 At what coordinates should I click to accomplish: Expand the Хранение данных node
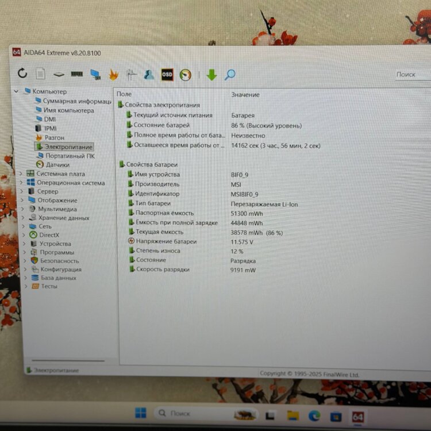click(22, 218)
